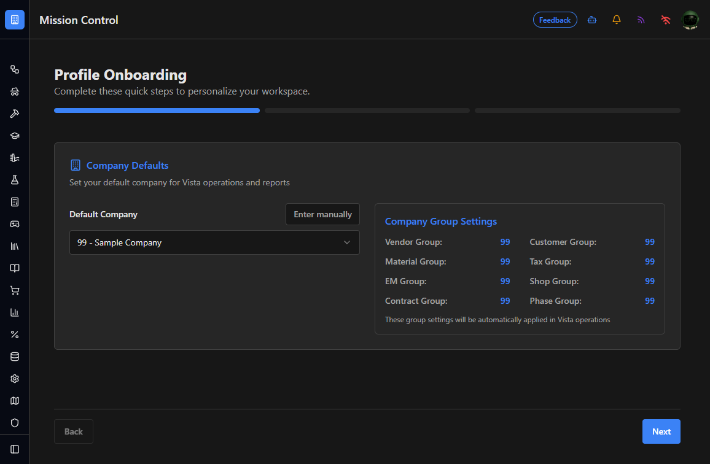Click the Vendor Group label
Image resolution: width=710 pixels, height=464 pixels.
(x=413, y=242)
